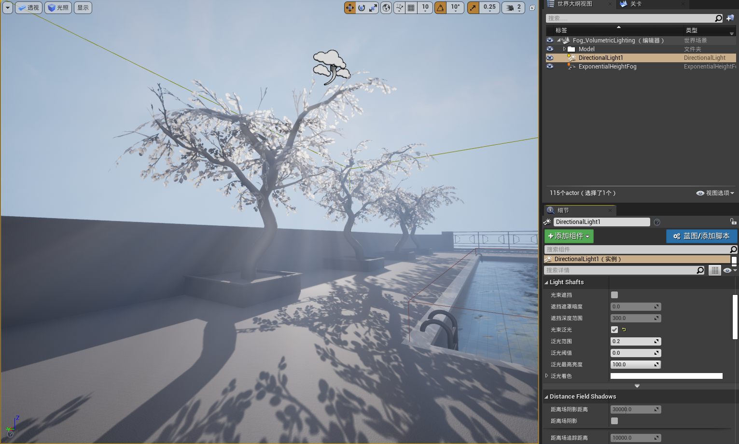Screen dimensions: 739x444
Task: Collapse the Light Shafts section
Action: (546, 282)
